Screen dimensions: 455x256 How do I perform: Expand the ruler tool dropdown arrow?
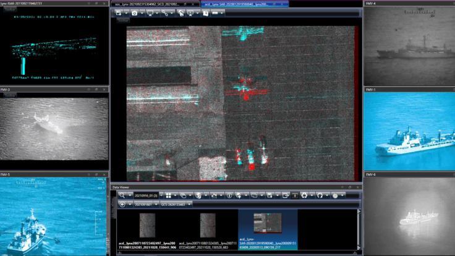click(x=222, y=13)
